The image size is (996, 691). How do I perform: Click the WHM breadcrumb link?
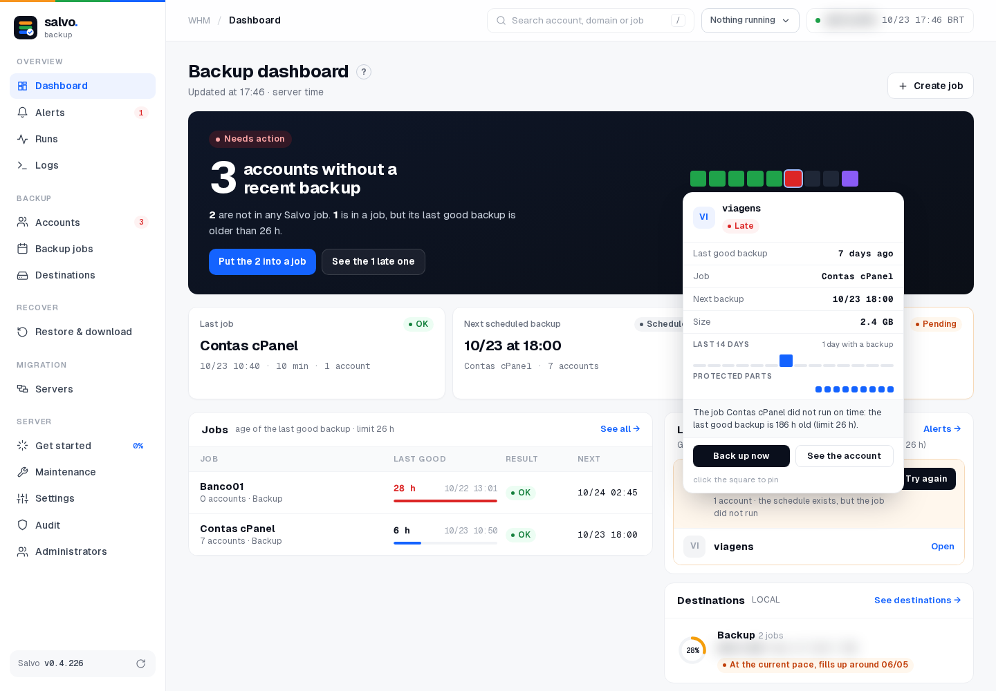[x=199, y=21]
